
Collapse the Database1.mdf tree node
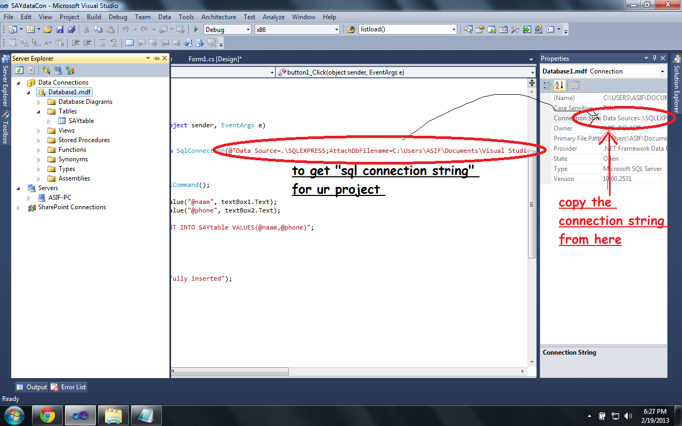29,92
